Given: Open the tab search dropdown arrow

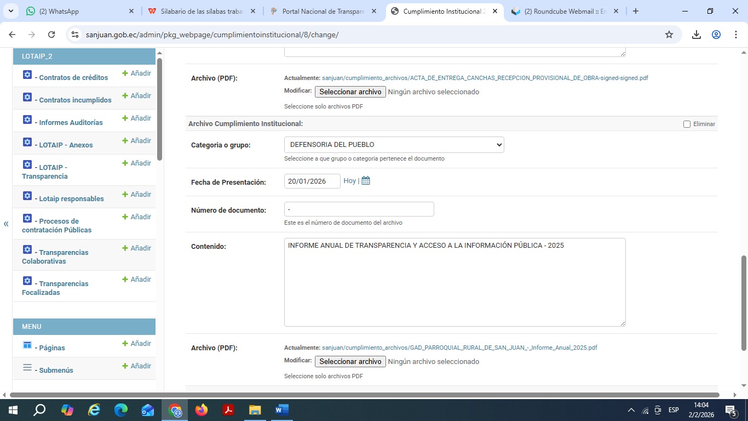Looking at the screenshot, I should click(x=11, y=11).
